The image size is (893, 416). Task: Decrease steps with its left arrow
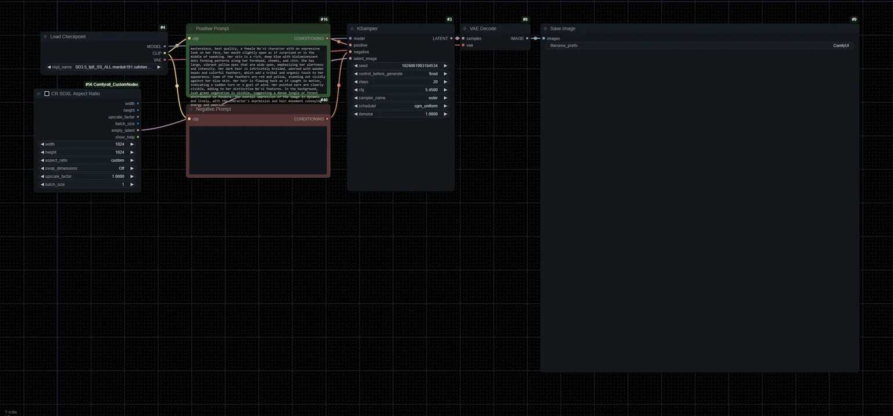point(356,82)
